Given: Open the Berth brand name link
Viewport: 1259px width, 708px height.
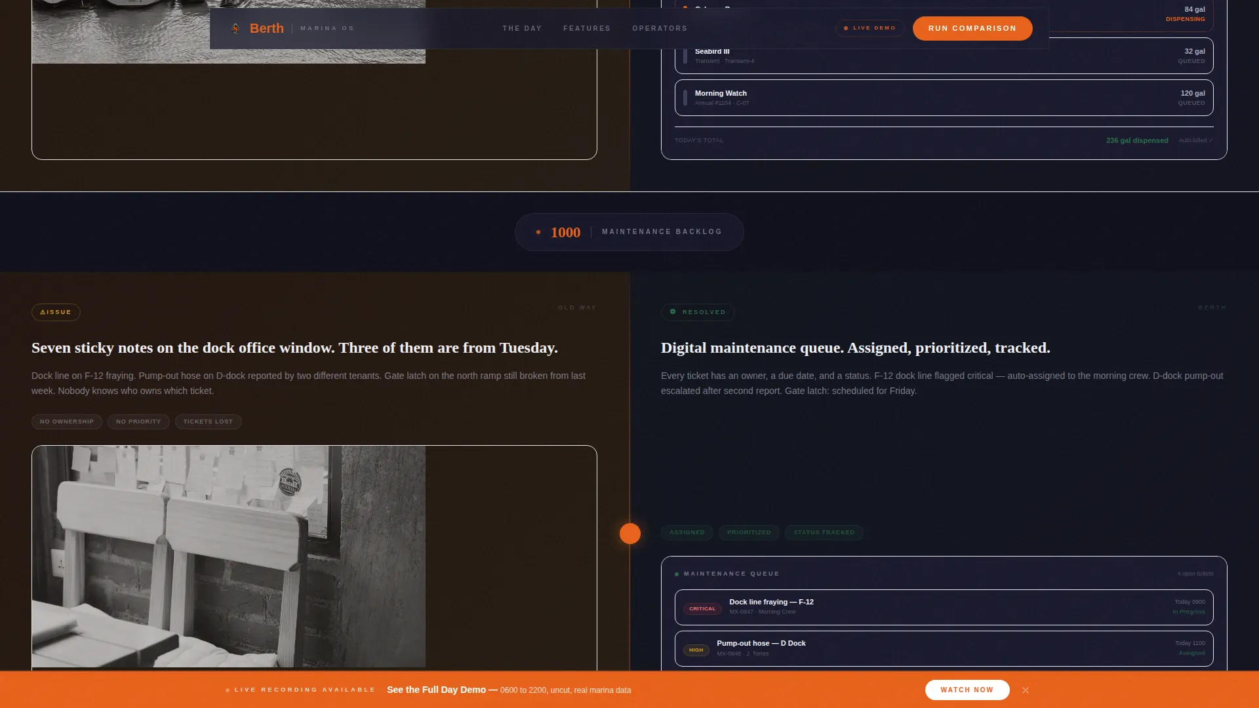Looking at the screenshot, I should pyautogui.click(x=266, y=28).
